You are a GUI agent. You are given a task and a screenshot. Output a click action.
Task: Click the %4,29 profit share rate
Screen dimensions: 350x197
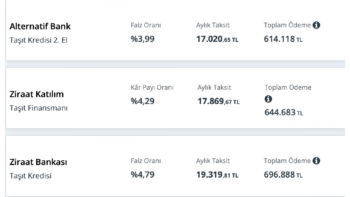(142, 101)
